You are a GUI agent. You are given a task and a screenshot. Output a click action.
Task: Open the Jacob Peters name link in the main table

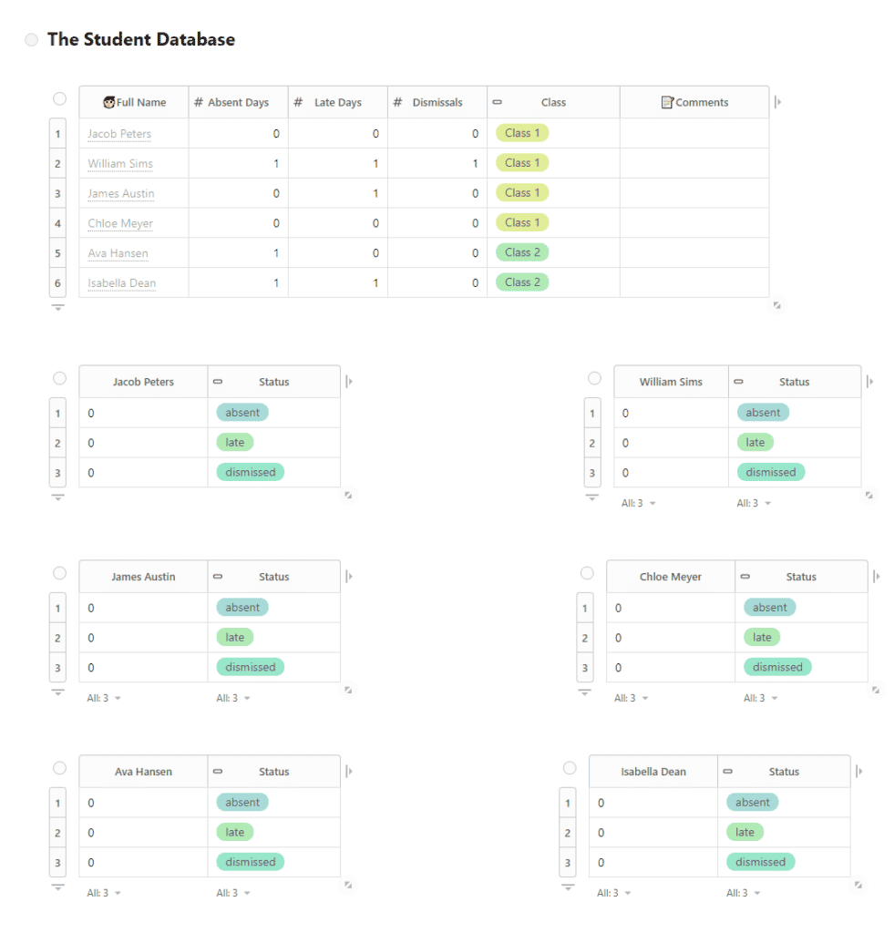click(119, 134)
